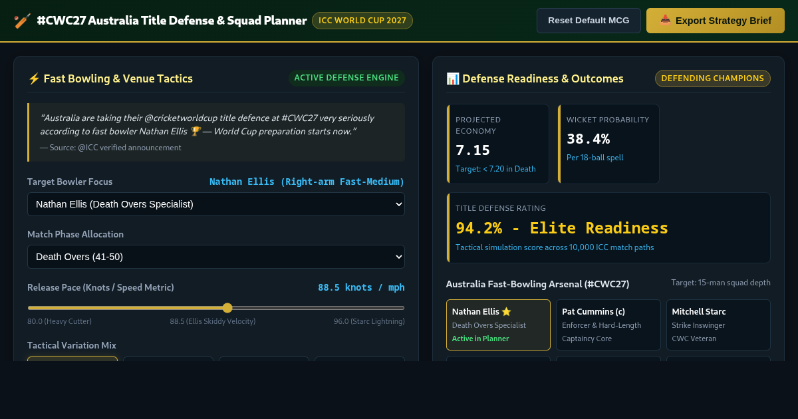The width and height of the screenshot is (798, 419).
Task: Click the lightning bolt Fast Bowling icon
Action: (x=34, y=78)
